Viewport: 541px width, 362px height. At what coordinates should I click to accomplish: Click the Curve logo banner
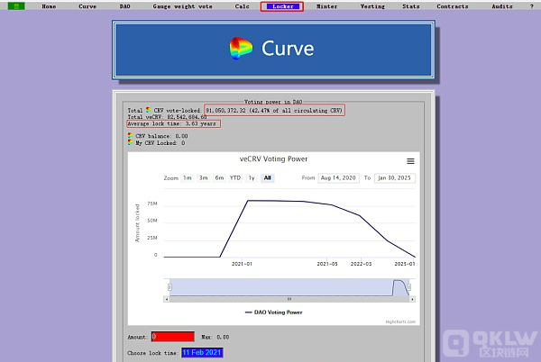point(273,50)
